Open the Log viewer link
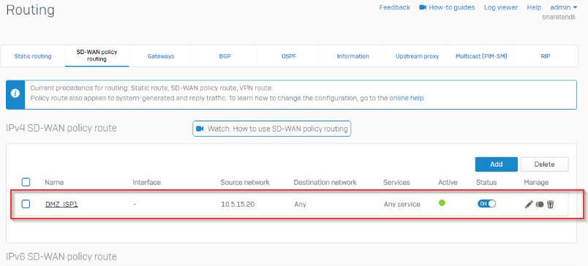Screen dimensions: 588x266 pyautogui.click(x=501, y=7)
